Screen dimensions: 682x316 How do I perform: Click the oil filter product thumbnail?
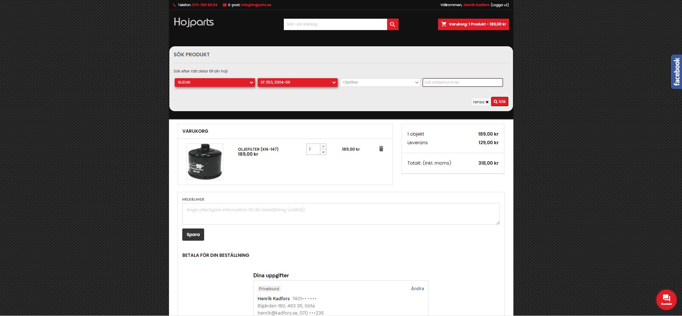click(x=205, y=162)
